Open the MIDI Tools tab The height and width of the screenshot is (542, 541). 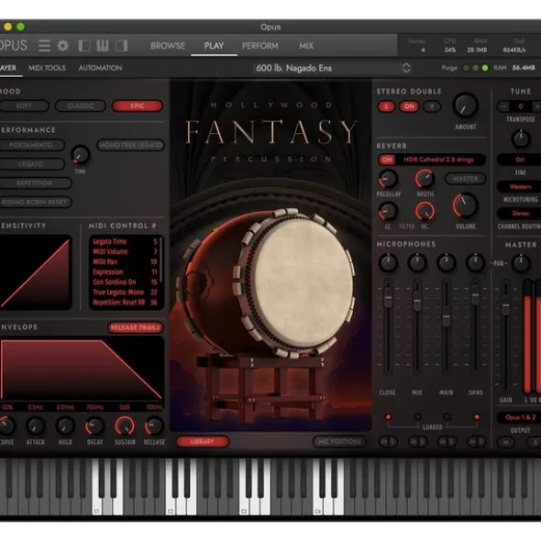47,68
